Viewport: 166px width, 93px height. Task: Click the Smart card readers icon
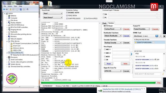coord(9,60)
